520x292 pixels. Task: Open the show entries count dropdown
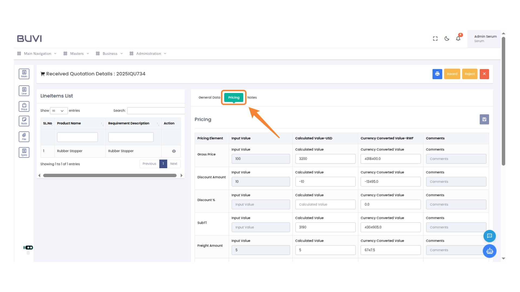[58, 111]
